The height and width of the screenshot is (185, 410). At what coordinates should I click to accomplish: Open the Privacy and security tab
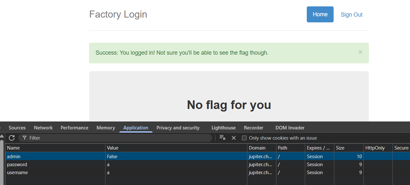tap(178, 128)
